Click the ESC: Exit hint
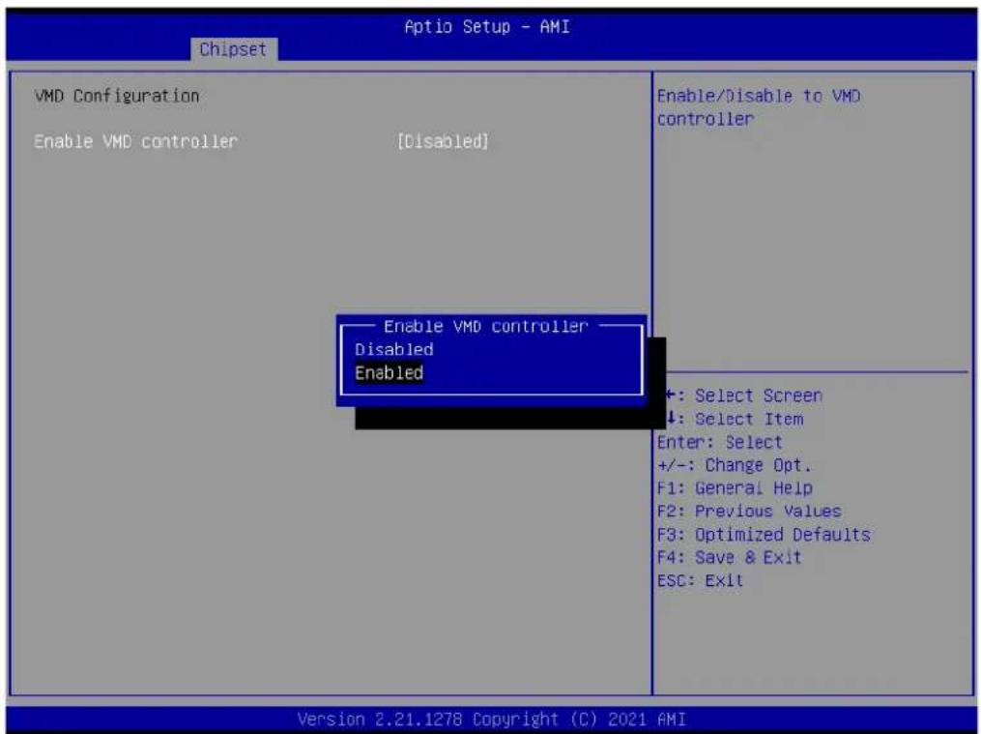Screen dimensions: 981x734 700,580
